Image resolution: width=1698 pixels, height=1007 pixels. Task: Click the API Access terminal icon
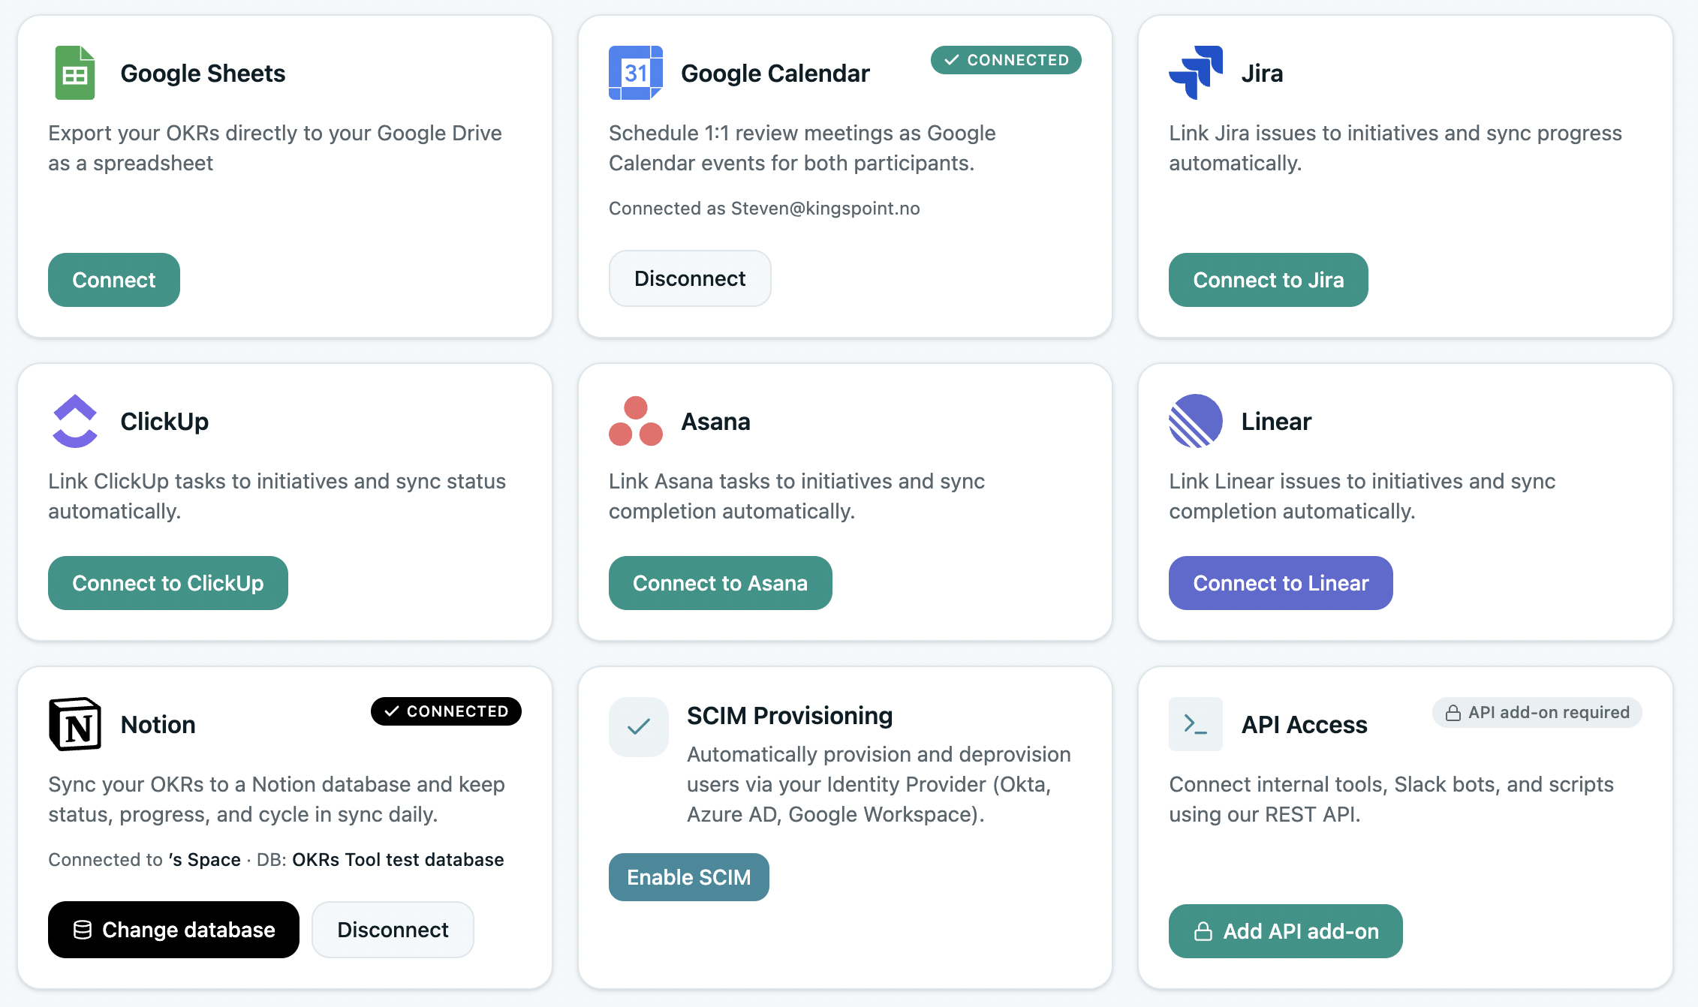1196,724
